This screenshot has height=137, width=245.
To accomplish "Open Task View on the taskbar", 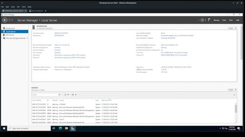I will click(x=54, y=128).
